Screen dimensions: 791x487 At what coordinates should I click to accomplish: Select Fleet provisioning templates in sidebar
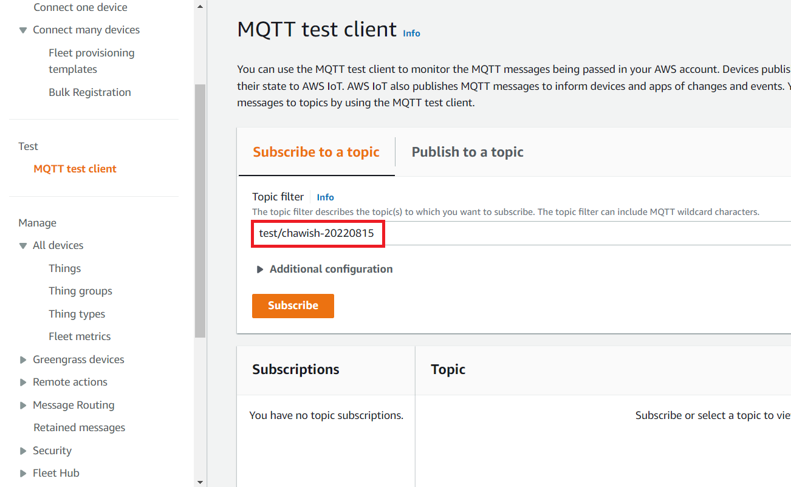(x=91, y=60)
